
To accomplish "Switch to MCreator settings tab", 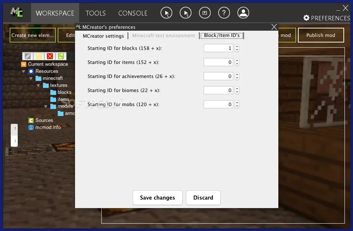I will tap(103, 36).
